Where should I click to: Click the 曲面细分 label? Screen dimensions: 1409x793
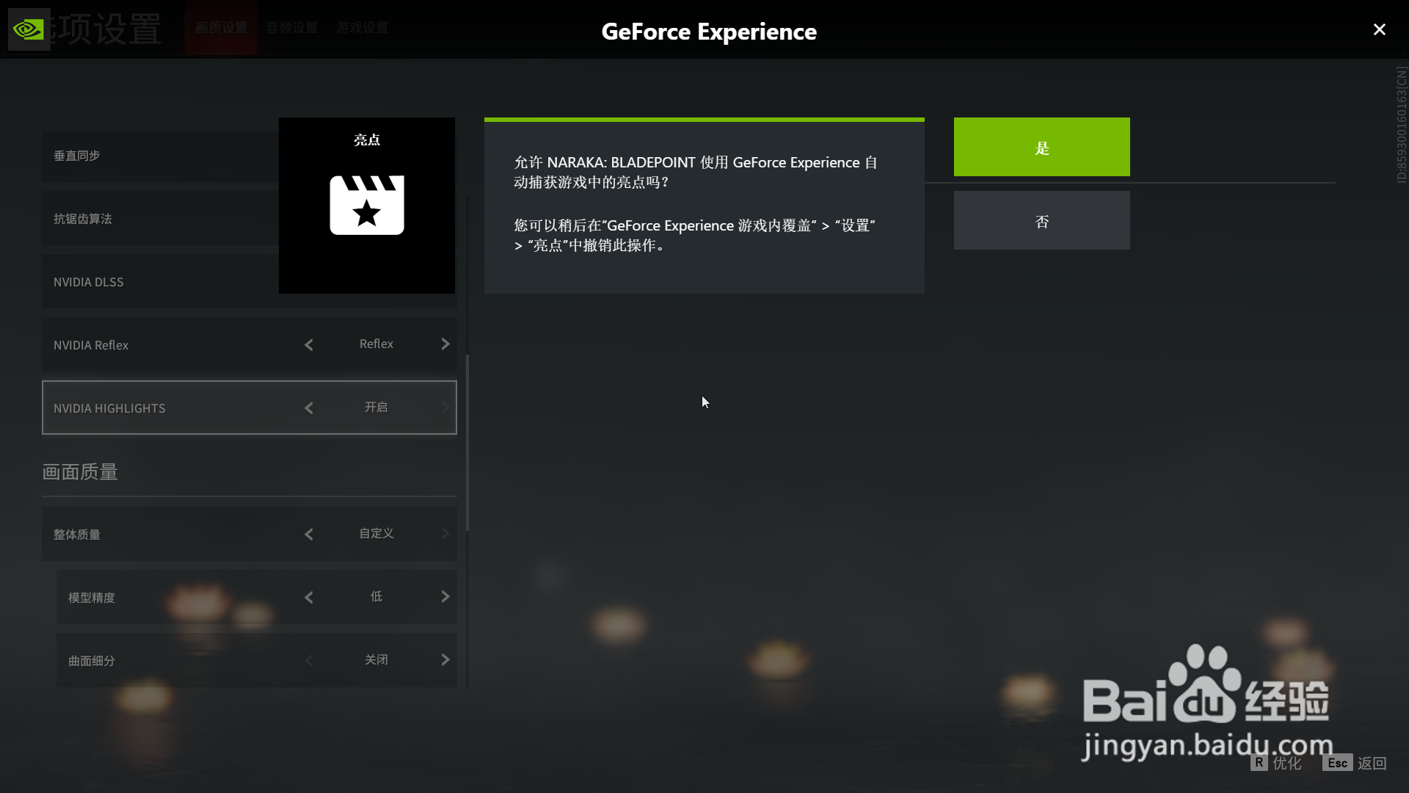click(92, 661)
